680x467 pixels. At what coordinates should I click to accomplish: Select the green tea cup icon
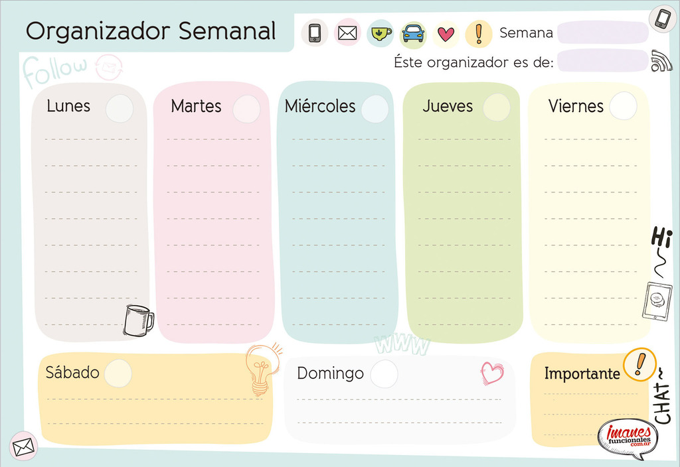[x=381, y=33]
